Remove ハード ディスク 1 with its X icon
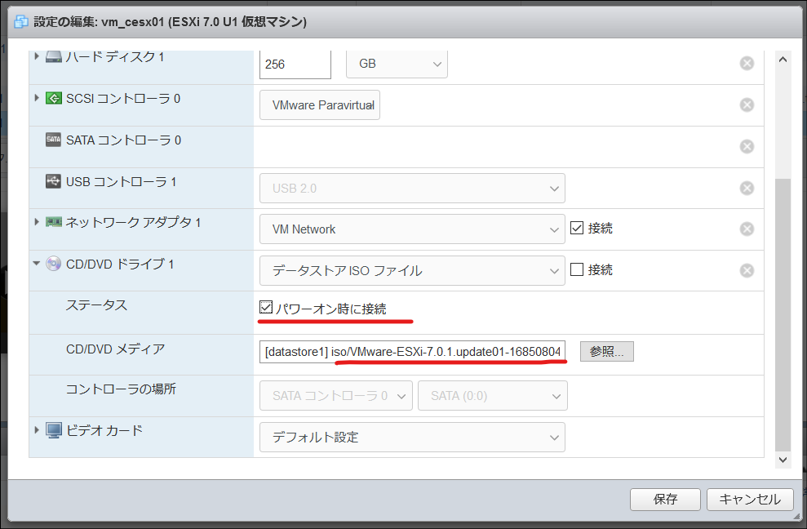Image resolution: width=807 pixels, height=529 pixels. click(747, 64)
